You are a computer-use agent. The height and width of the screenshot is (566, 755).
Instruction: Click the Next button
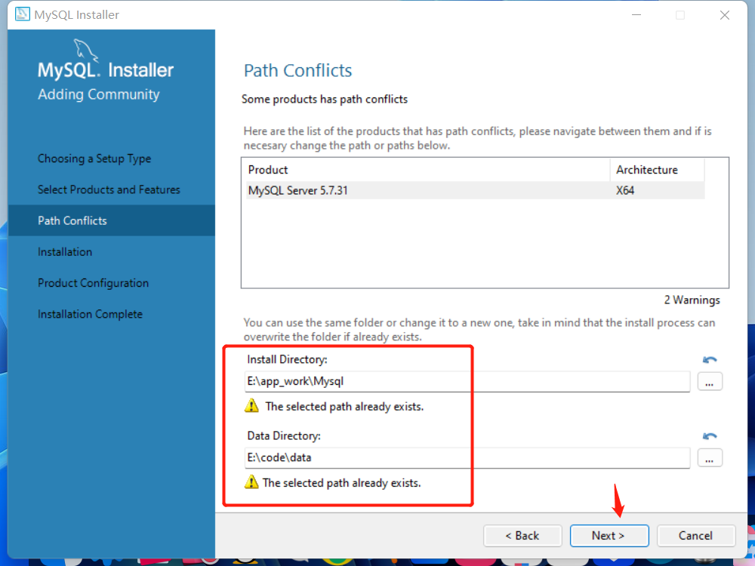(609, 536)
